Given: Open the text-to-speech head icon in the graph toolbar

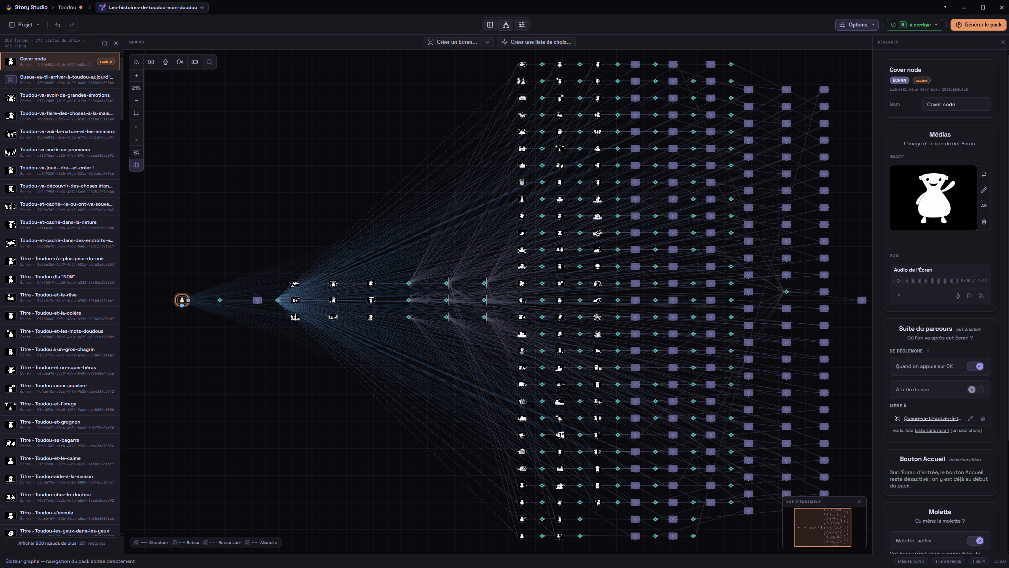Looking at the screenshot, I should pyautogui.click(x=180, y=62).
